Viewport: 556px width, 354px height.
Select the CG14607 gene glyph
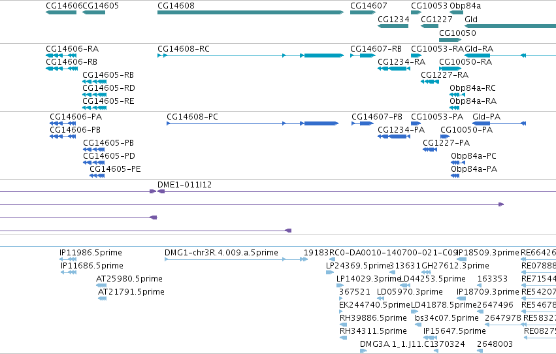[x=363, y=12]
